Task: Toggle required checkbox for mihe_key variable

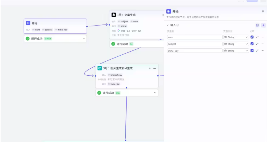Action: click(252, 51)
